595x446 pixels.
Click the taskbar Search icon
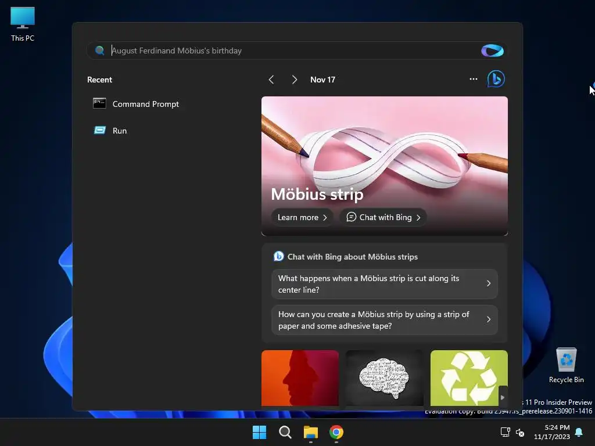pos(285,432)
